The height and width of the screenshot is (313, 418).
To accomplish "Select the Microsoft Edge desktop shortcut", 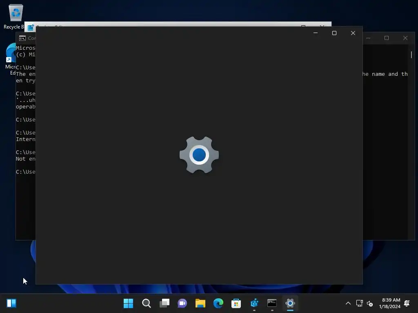I will pyautogui.click(x=11, y=59).
